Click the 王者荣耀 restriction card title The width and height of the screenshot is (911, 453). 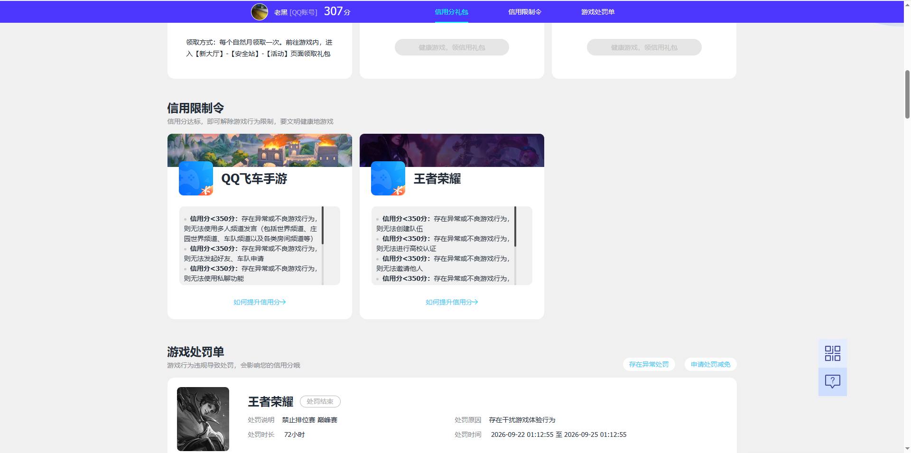click(437, 179)
